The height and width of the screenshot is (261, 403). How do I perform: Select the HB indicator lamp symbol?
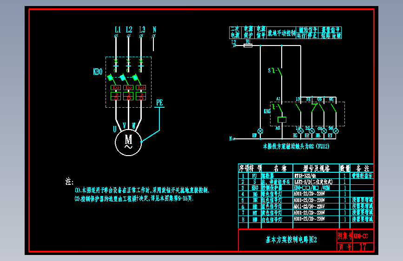pos(324,131)
